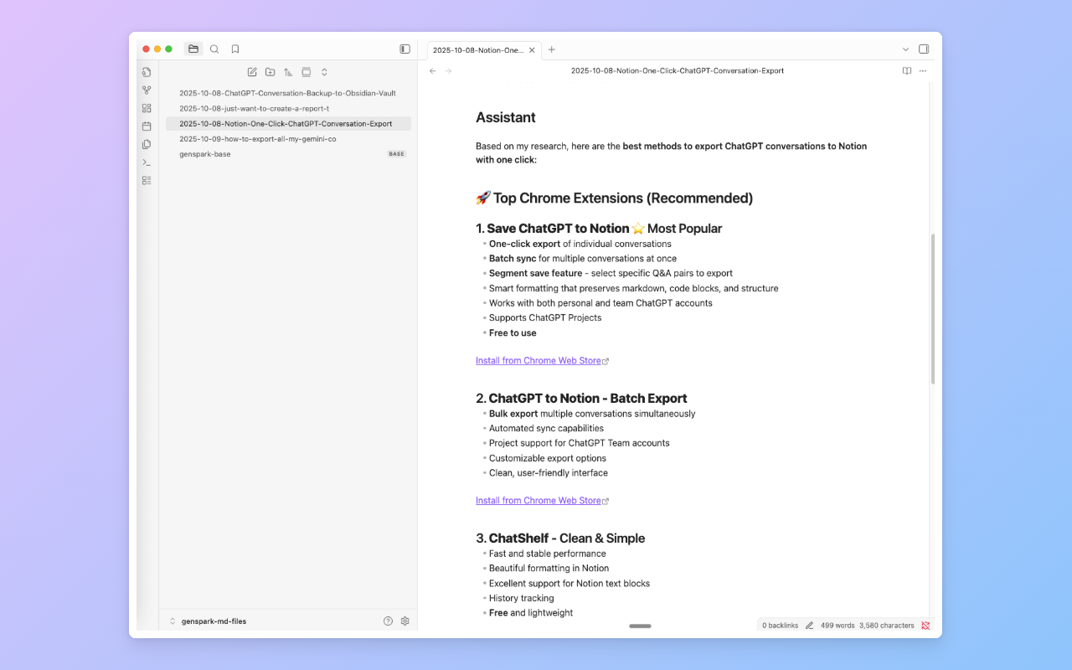Open the genspark-base file

point(205,154)
